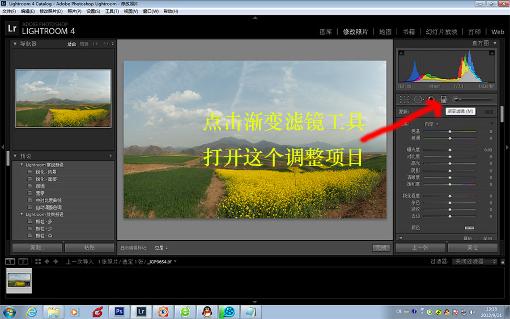Open the 编辑(E) menu
The image size is (510, 319).
28,11
